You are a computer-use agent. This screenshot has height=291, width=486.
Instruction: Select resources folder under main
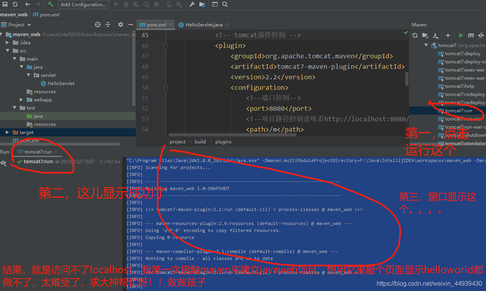pyautogui.click(x=42, y=92)
